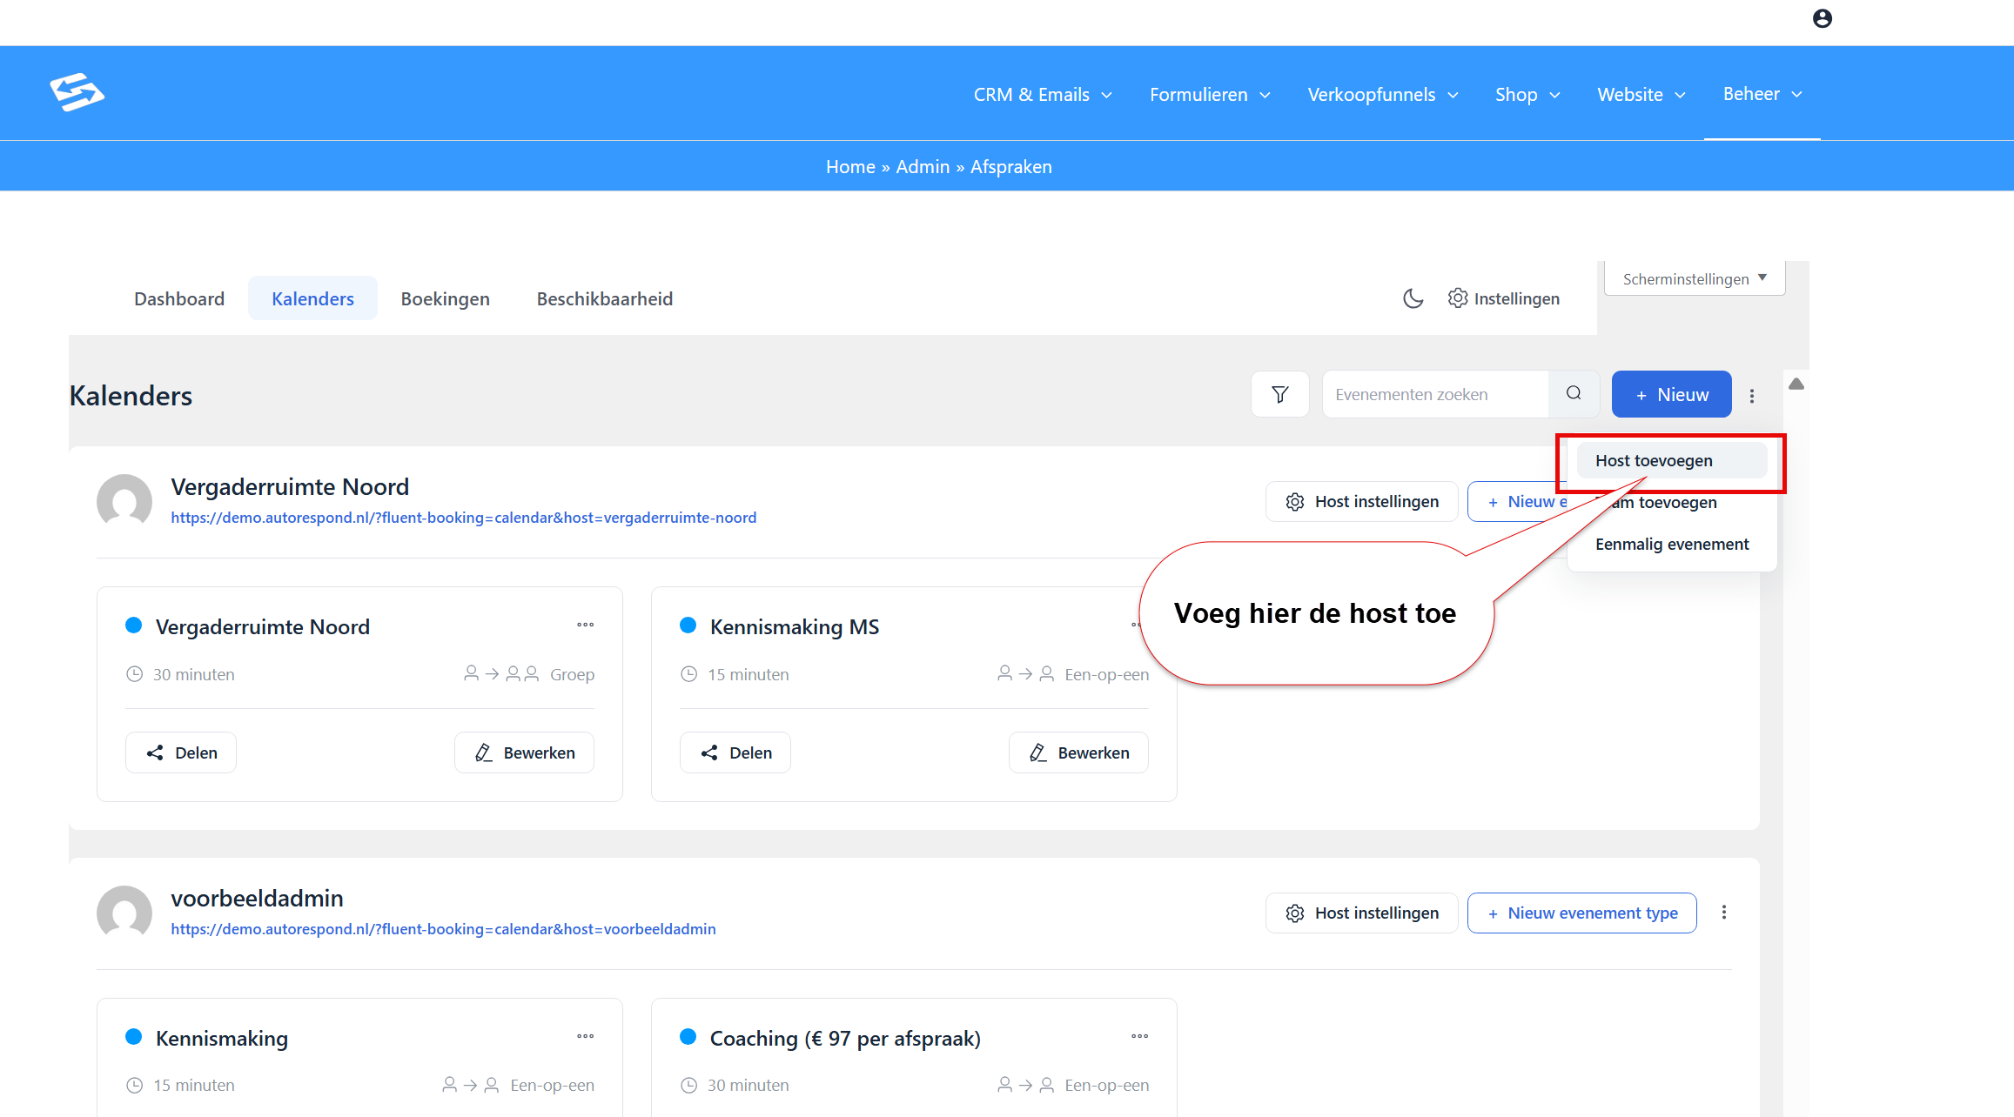Open three-dot menu next to Nieuw
This screenshot has height=1117, width=2014.
(1752, 396)
